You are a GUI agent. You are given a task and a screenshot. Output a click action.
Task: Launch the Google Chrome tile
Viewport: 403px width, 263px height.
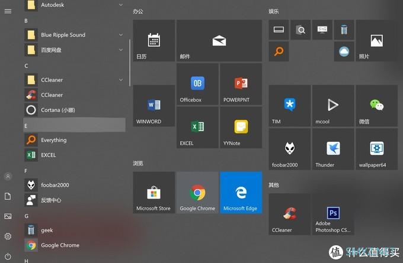(x=197, y=193)
